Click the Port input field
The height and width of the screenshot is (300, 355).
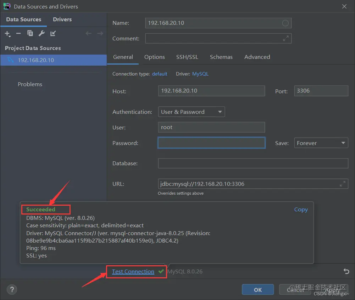[321, 91]
